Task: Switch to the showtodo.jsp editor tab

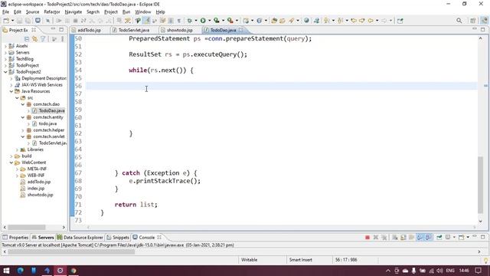Action: tap(179, 30)
